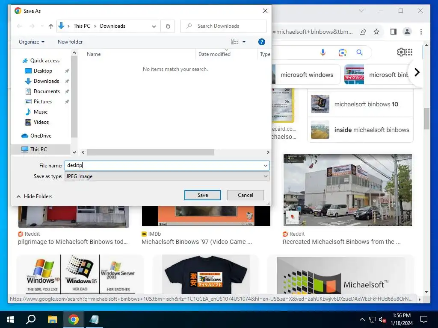438x328 pixels.
Task: Open Michaelsoft Binbows '97 IMDb result link
Action: (x=197, y=242)
